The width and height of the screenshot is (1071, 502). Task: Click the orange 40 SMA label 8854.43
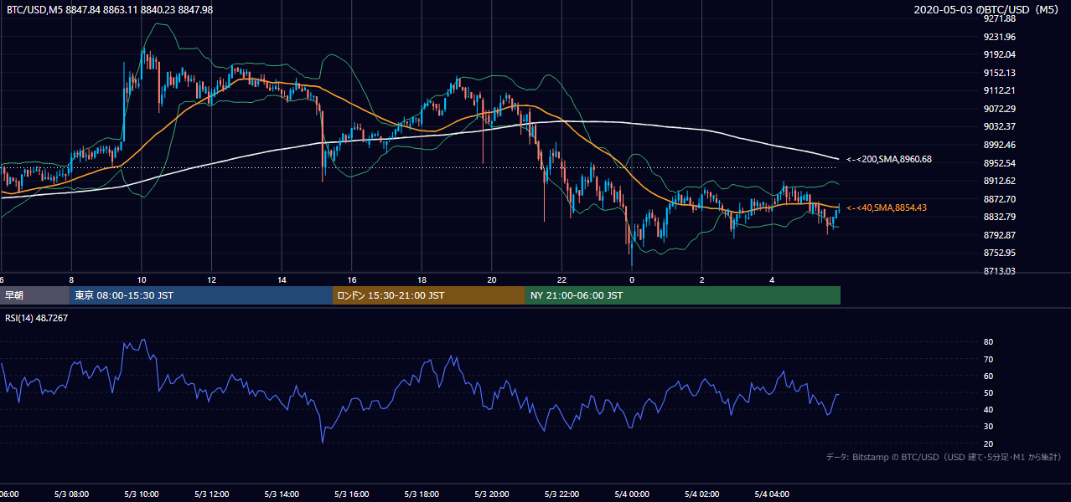887,207
